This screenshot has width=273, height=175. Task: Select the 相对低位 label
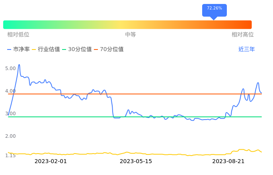[18, 35]
